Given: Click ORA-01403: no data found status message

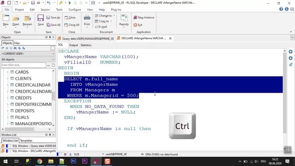Looking at the screenshot, I should [x=161, y=154].
